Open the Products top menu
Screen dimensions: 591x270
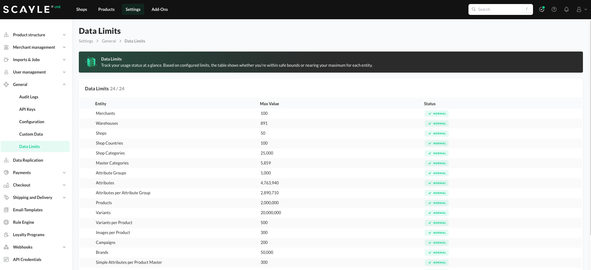pos(106,9)
